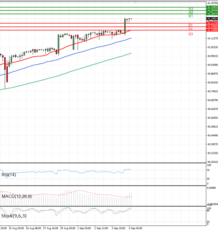Click the R3 resistance label
The image size is (218, 231).
point(191,8)
